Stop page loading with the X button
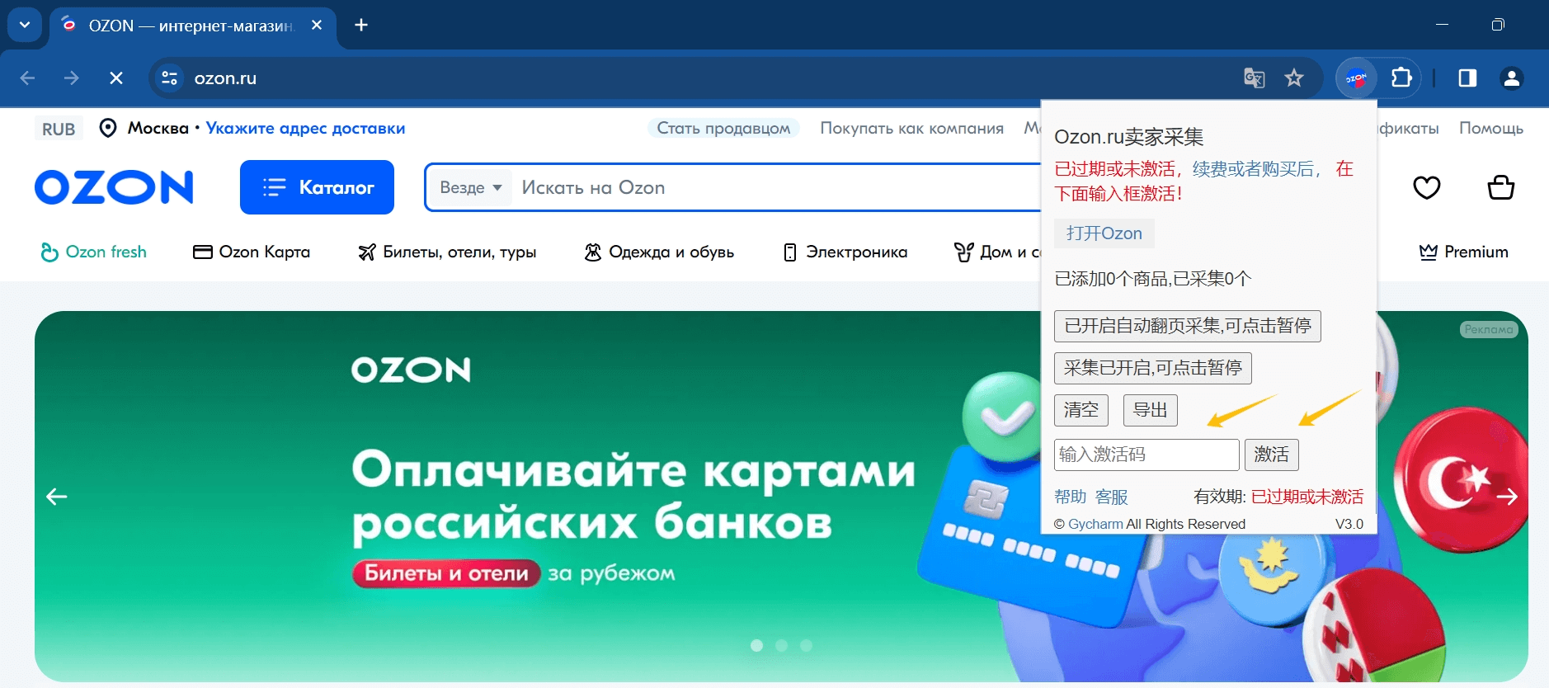1549x688 pixels. point(116,78)
